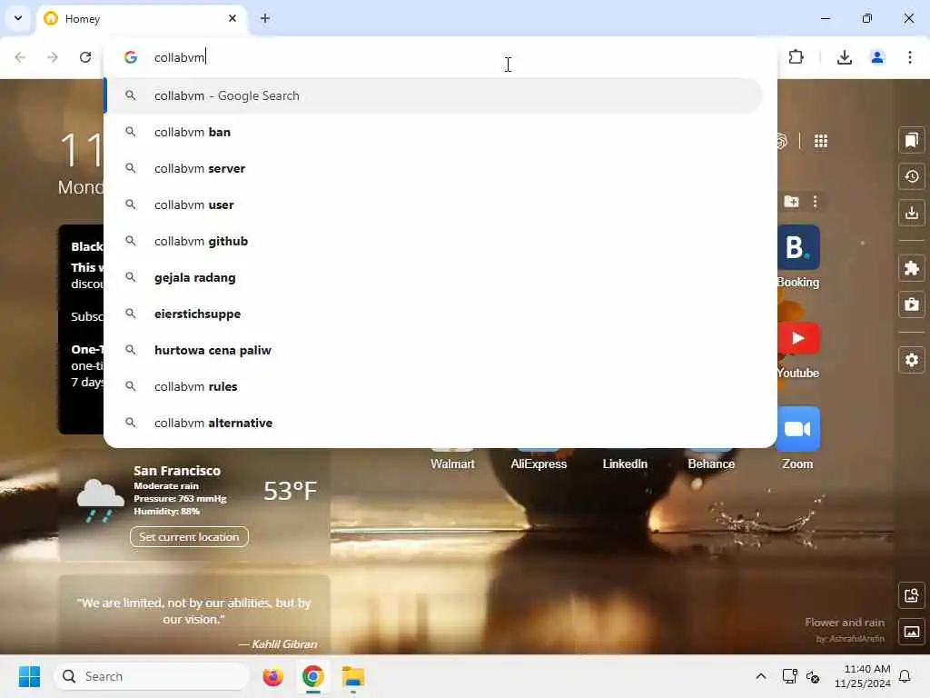Choose 'collabvm rules' suggestion

(433, 385)
